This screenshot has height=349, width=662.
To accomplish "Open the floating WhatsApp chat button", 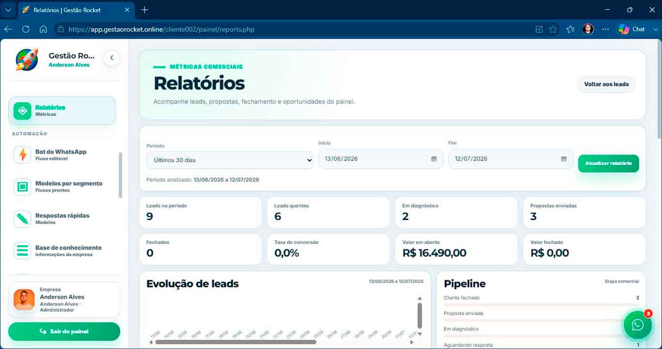I will (x=638, y=325).
